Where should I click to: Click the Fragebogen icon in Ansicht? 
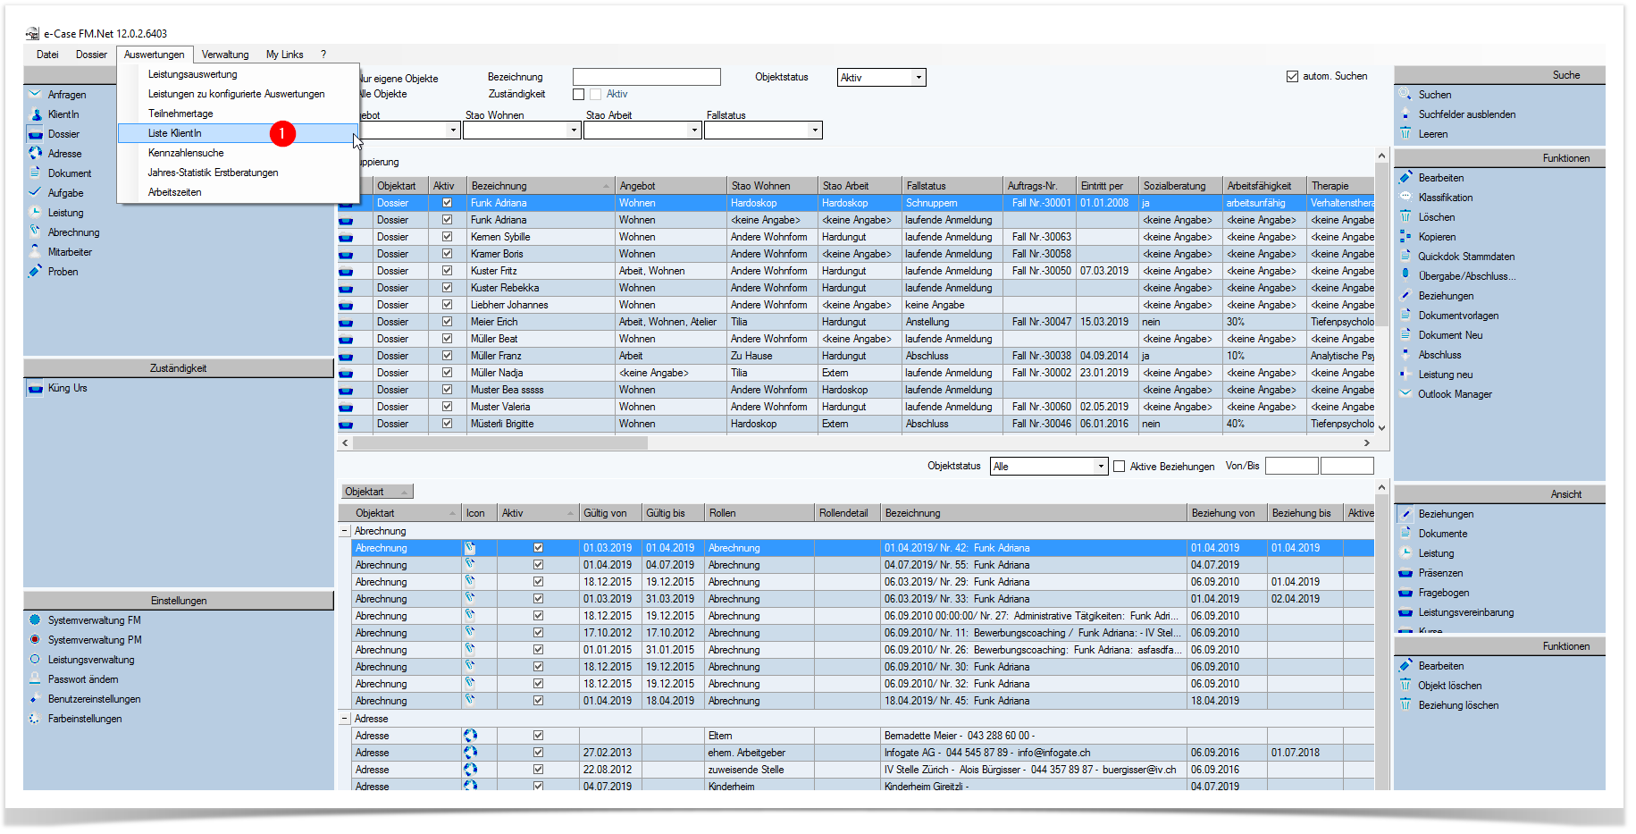pyautogui.click(x=1405, y=592)
